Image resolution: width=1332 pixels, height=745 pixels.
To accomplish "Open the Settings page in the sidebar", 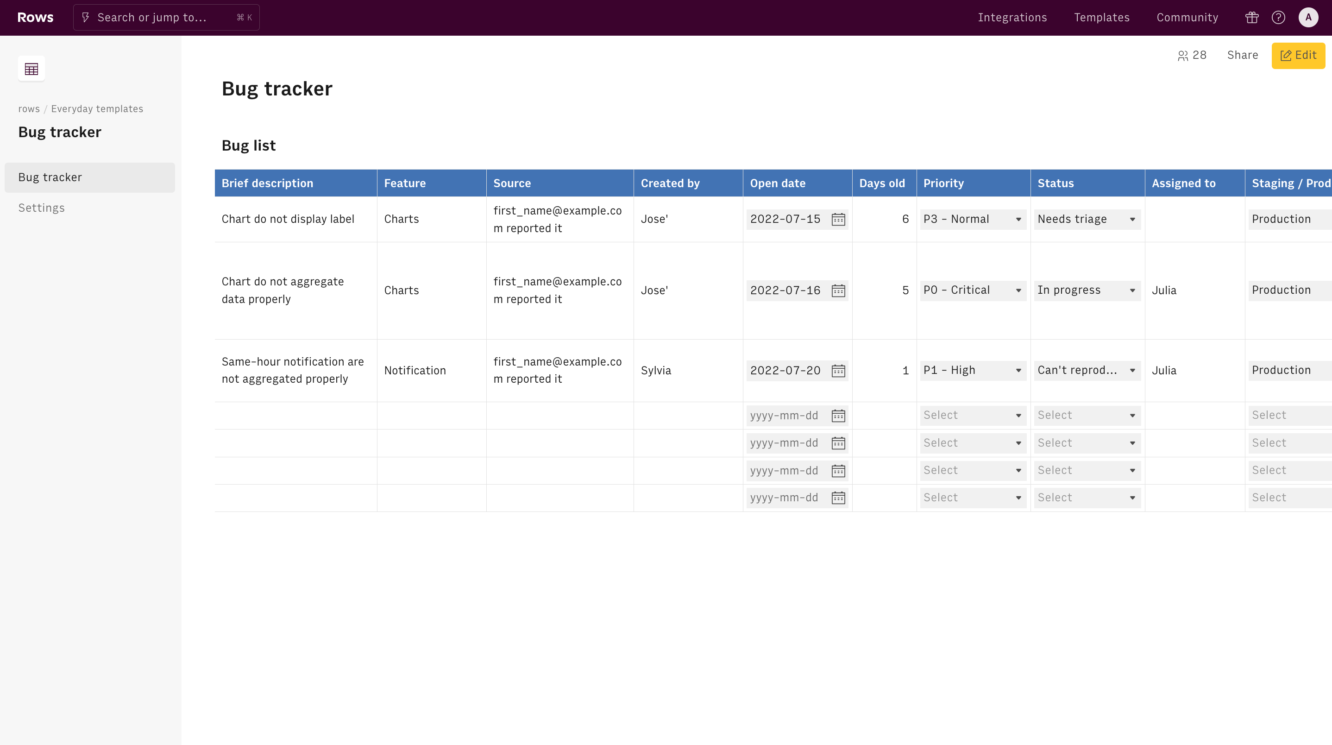I will coord(41,208).
